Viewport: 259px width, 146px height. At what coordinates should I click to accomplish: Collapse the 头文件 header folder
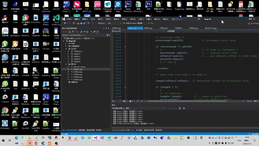(66, 49)
